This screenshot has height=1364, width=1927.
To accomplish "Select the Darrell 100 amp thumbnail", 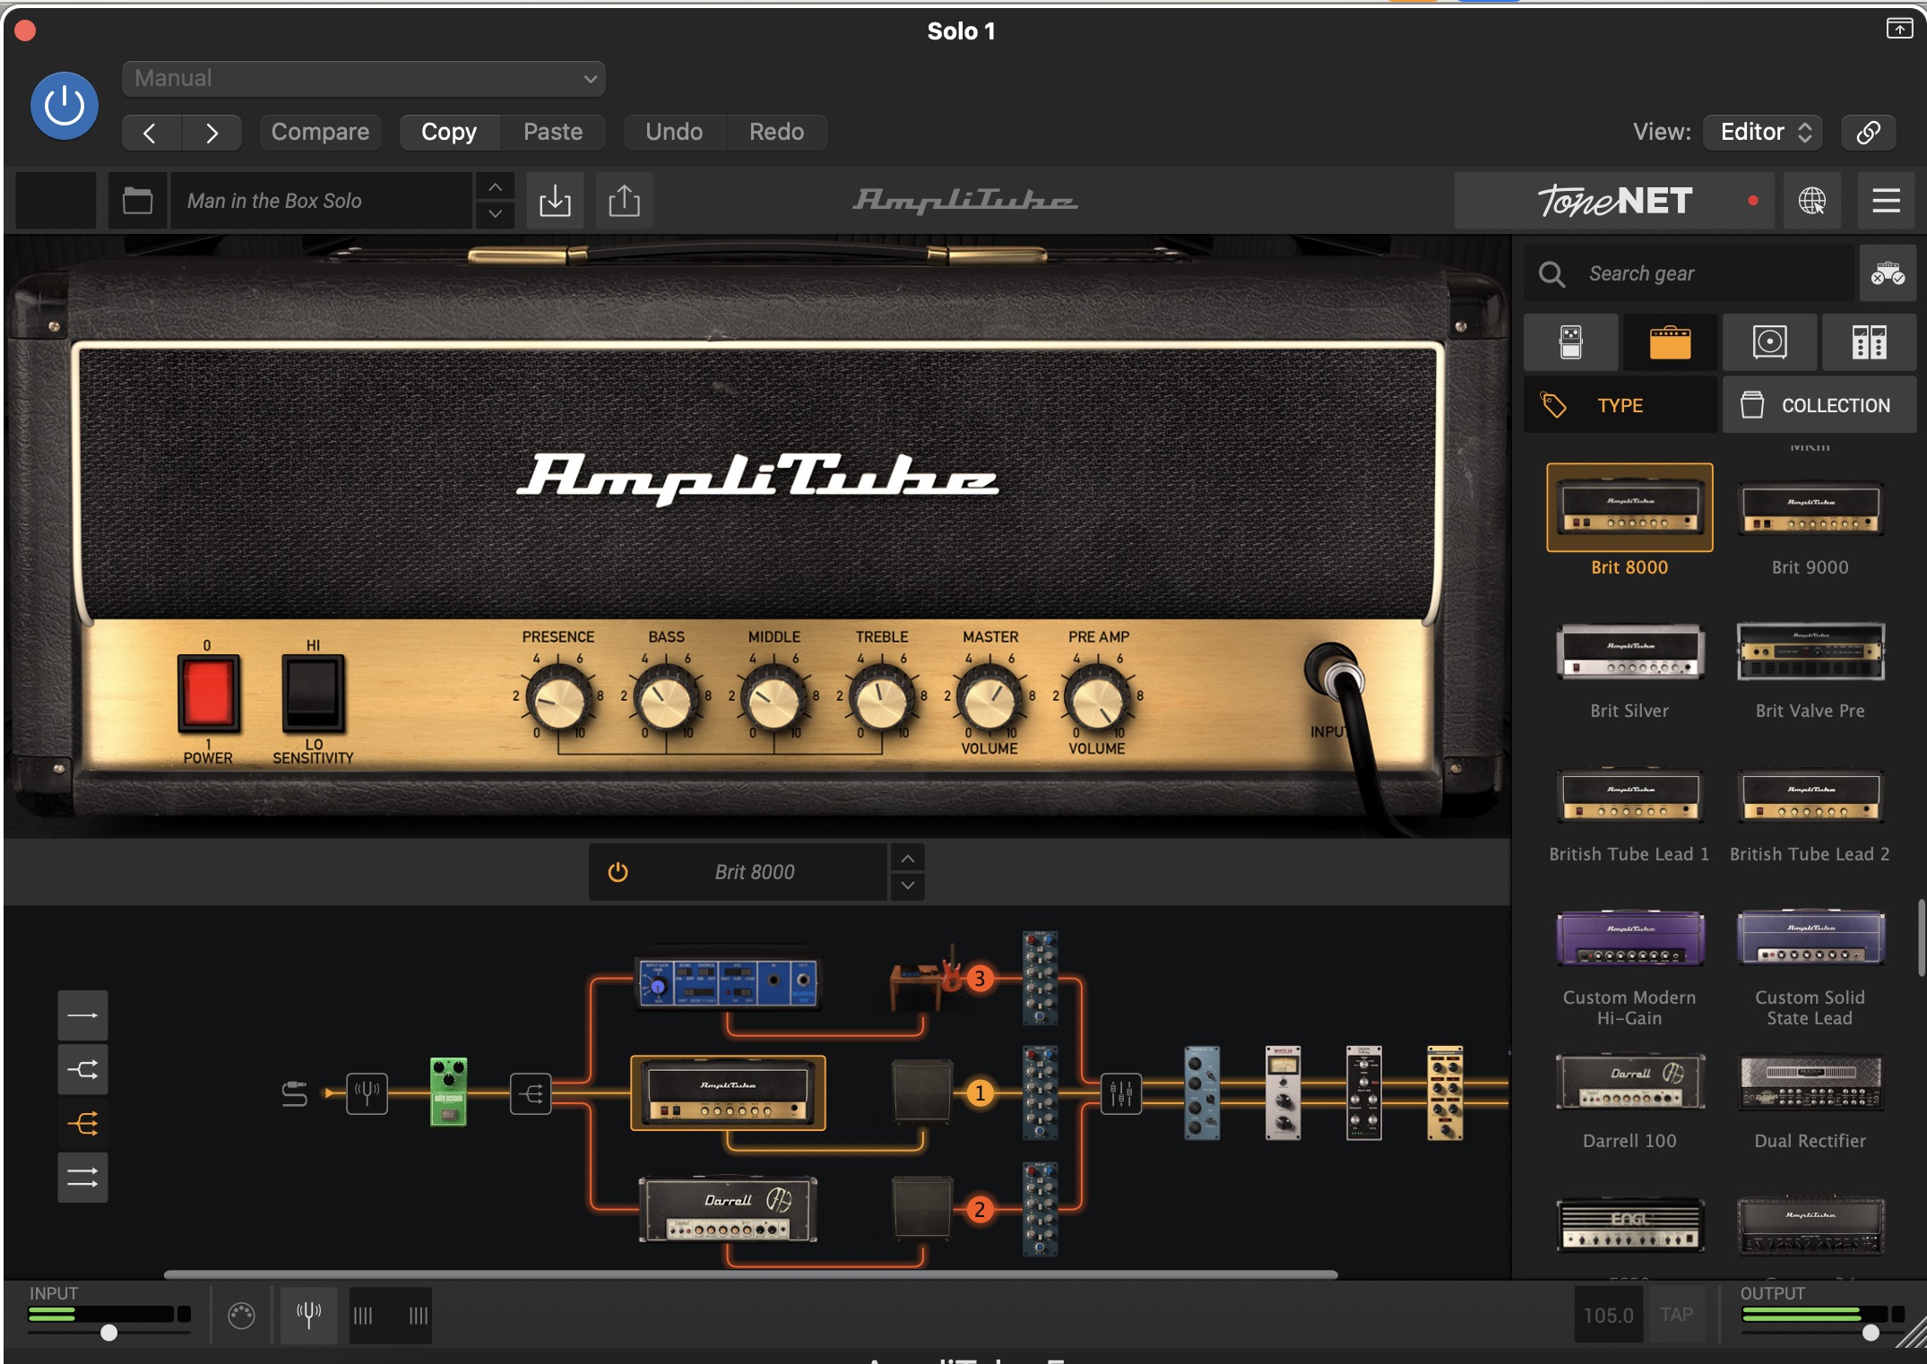I will (x=1629, y=1082).
